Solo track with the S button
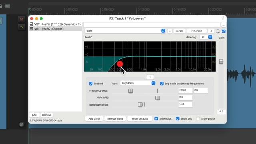The height and width of the screenshot is (144, 256). (x=21, y=27)
